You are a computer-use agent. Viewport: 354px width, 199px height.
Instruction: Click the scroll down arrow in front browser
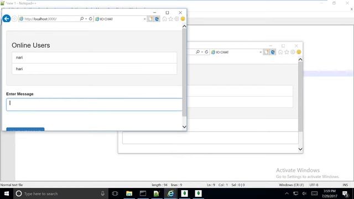coord(184,127)
